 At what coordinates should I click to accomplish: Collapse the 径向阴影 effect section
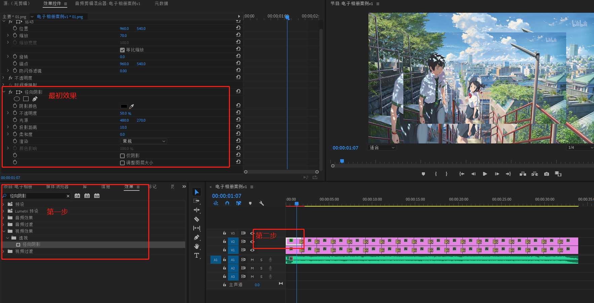click(4, 92)
